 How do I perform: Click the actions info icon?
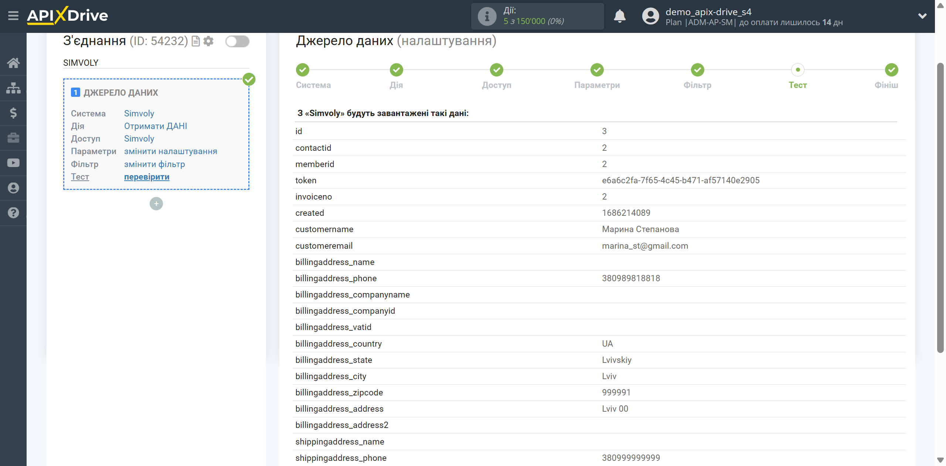point(487,16)
